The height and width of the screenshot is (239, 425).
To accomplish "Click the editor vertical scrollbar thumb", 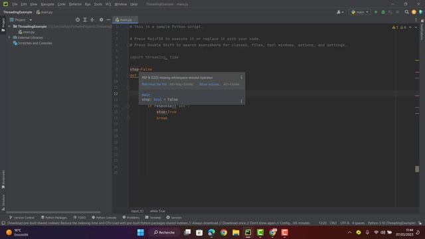I will click(417, 169).
